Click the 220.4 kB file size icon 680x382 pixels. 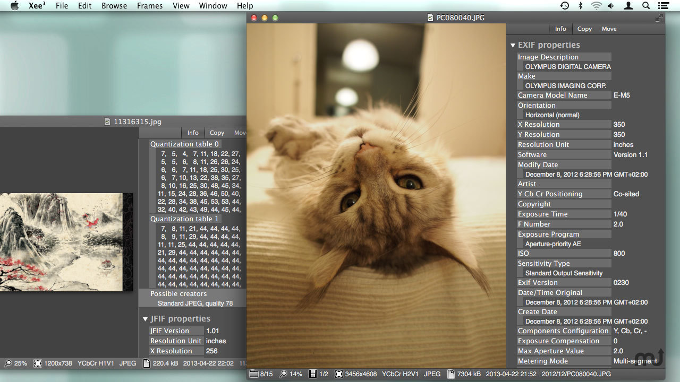[x=147, y=363]
